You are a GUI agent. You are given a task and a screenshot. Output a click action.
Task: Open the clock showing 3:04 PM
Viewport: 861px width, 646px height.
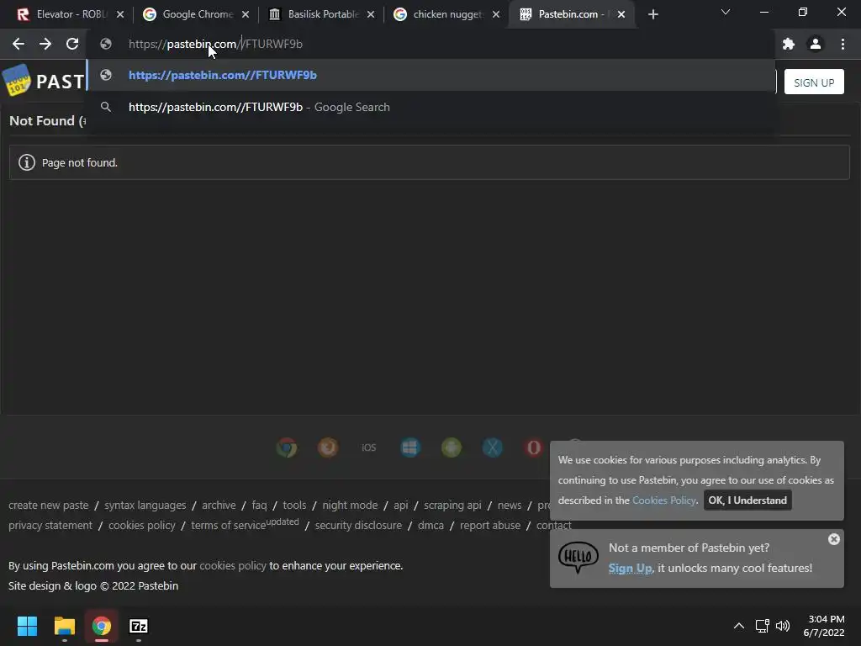click(x=824, y=626)
